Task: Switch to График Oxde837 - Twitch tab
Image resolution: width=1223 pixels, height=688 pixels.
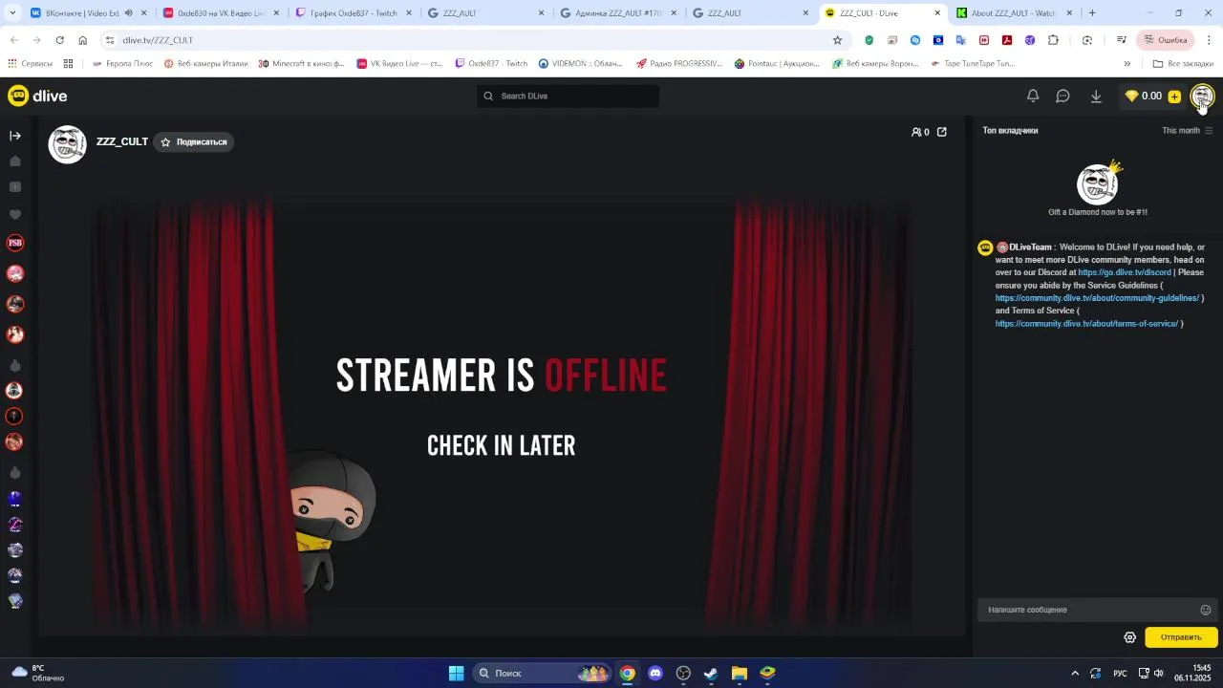Action: (353, 13)
